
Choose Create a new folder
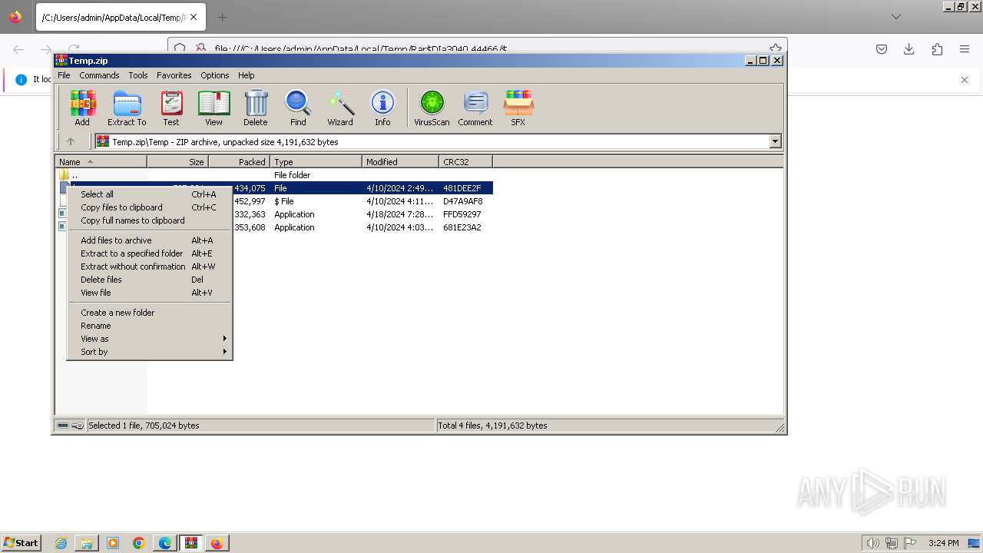150,313
